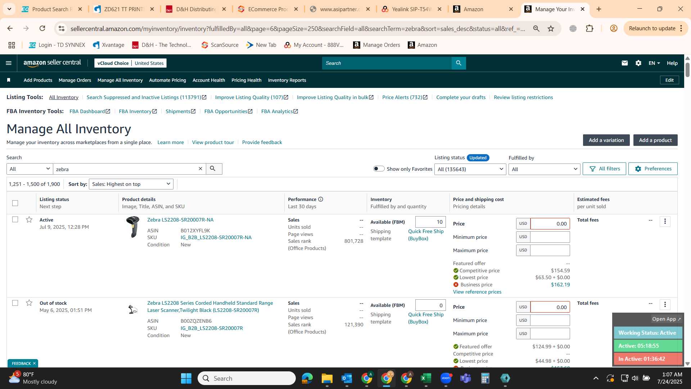Check the select-all listings checkbox in header

15,203
